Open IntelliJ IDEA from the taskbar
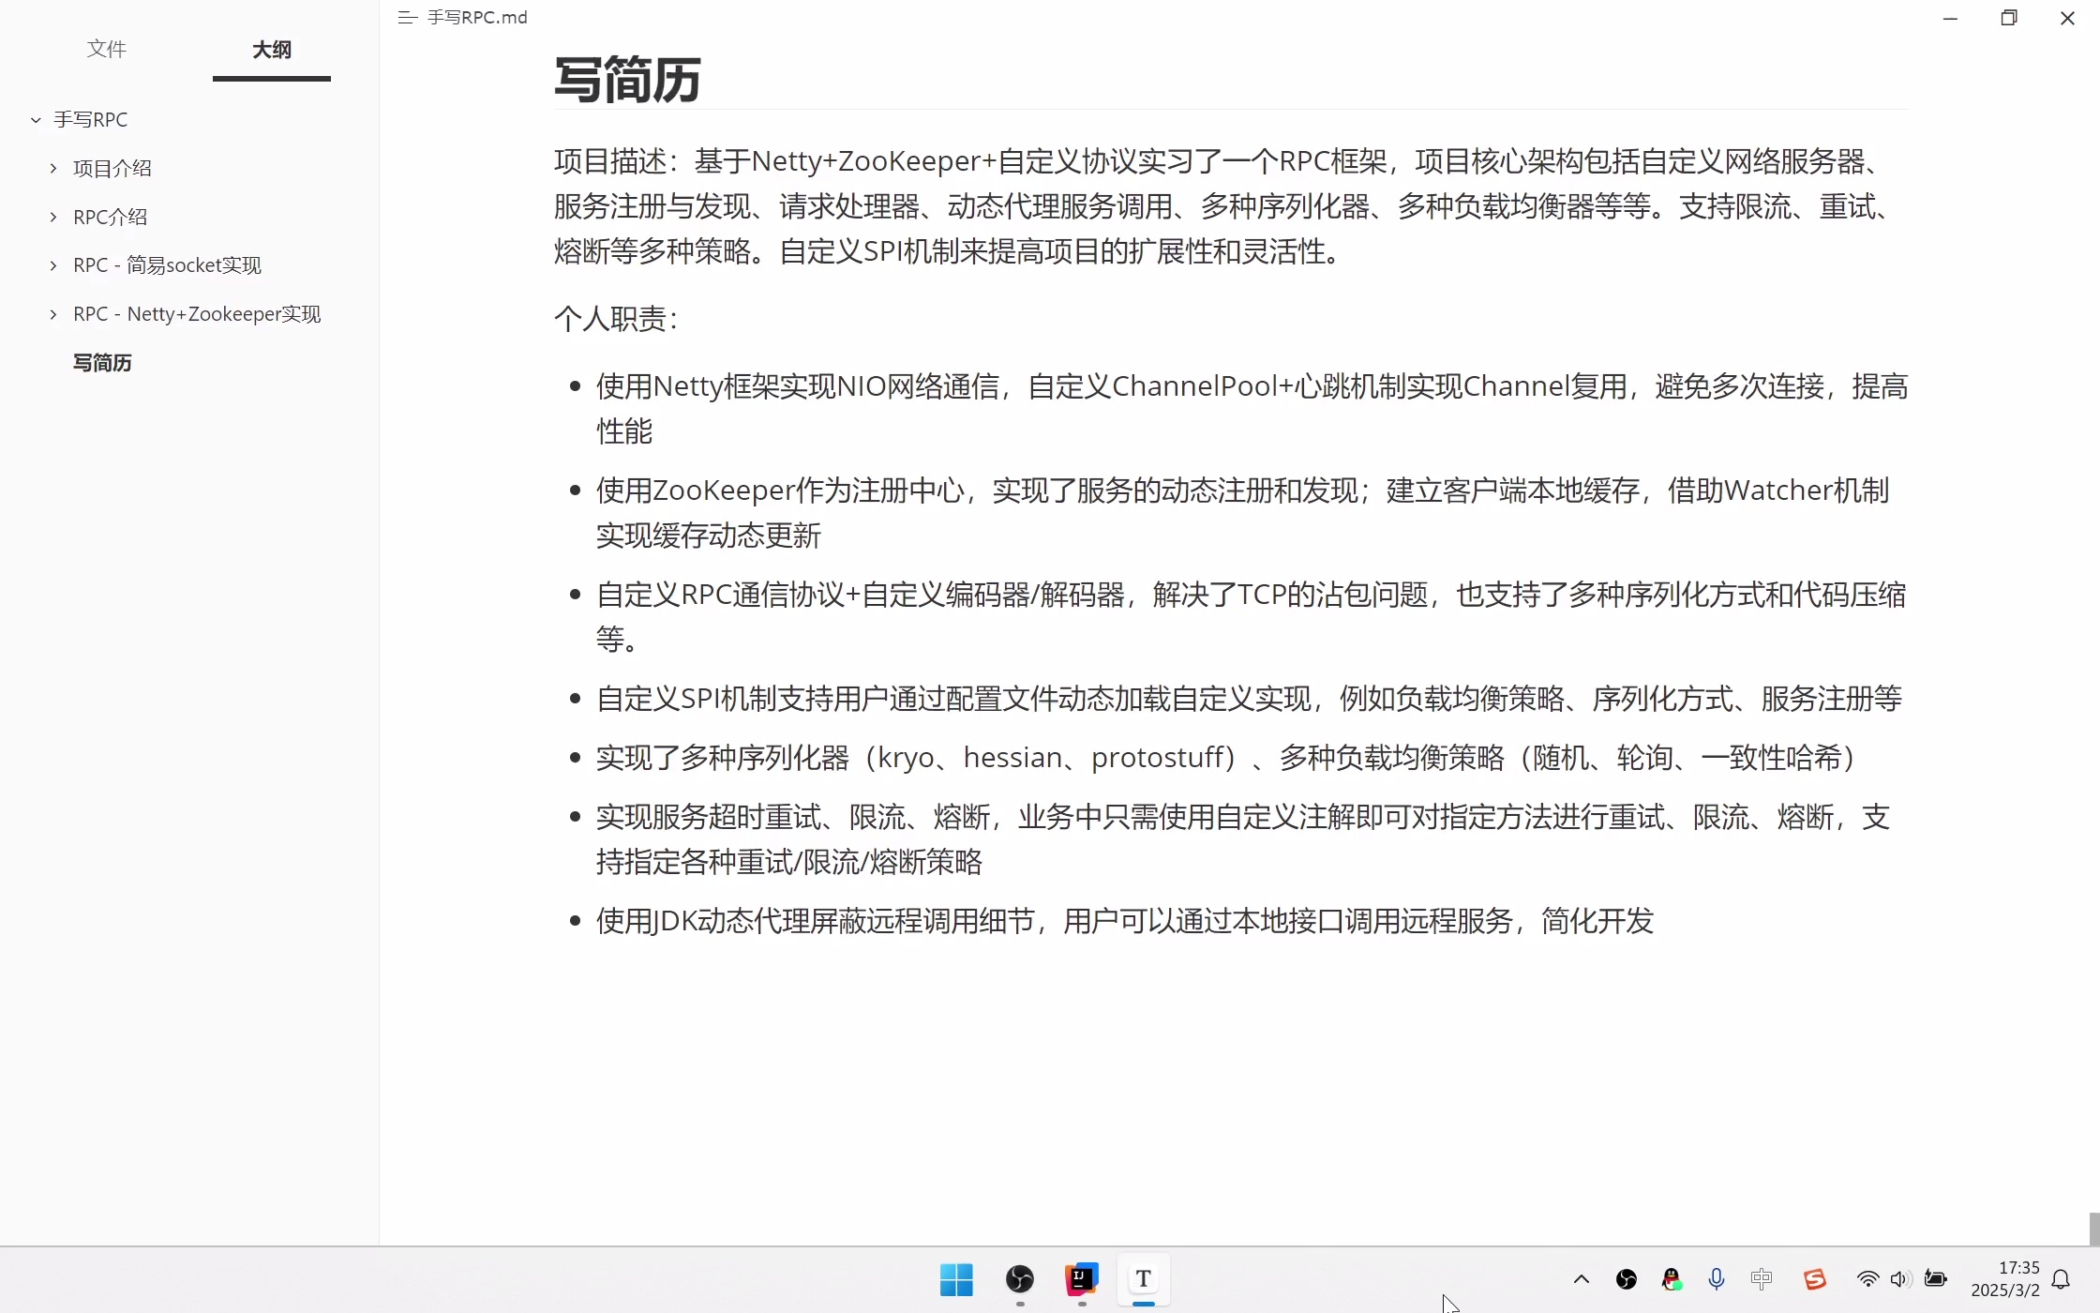The width and height of the screenshot is (2100, 1313). click(1080, 1279)
